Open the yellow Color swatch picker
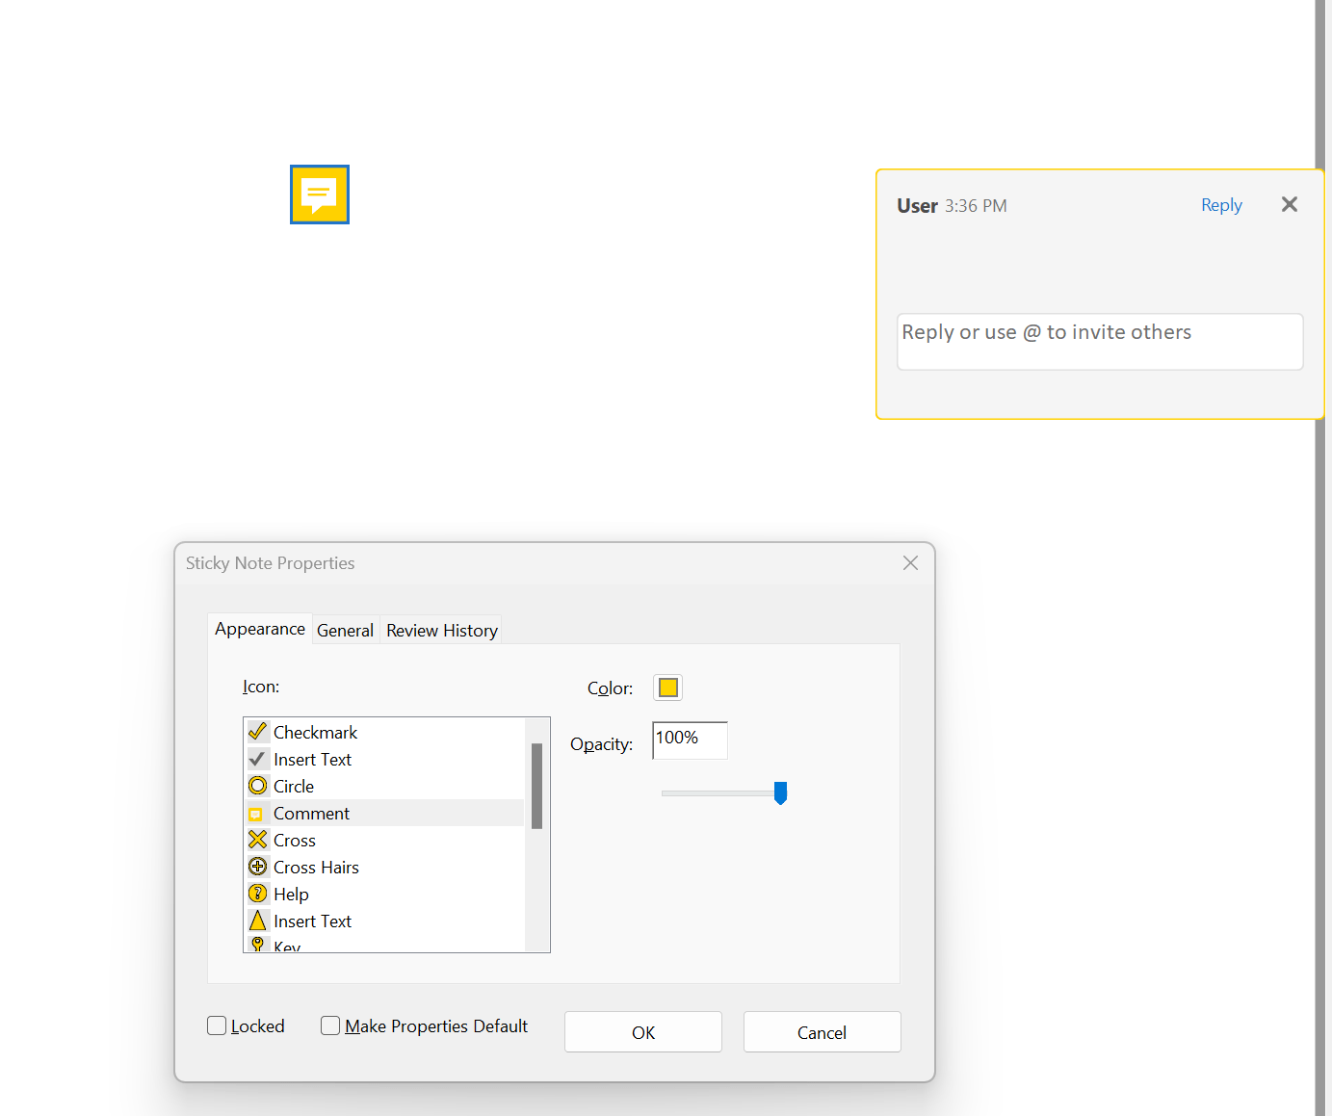The image size is (1332, 1116). [667, 688]
